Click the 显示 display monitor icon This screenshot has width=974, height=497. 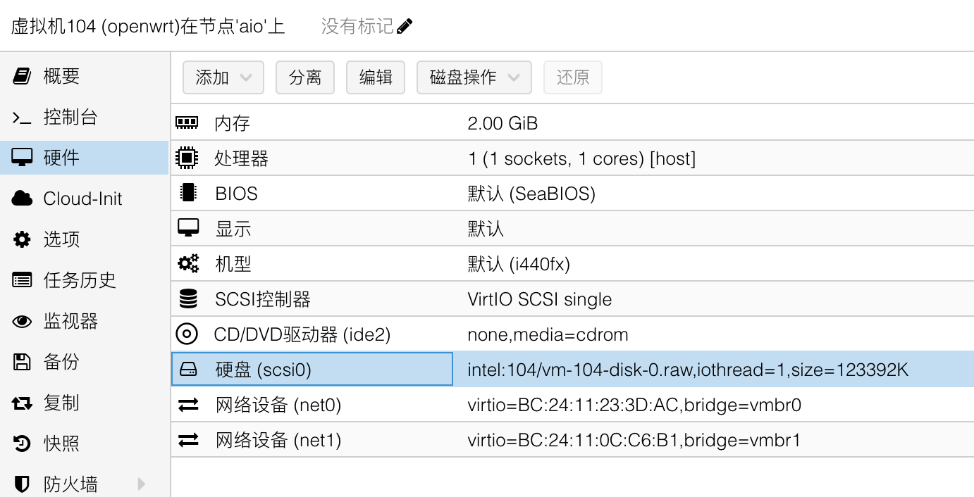(188, 228)
